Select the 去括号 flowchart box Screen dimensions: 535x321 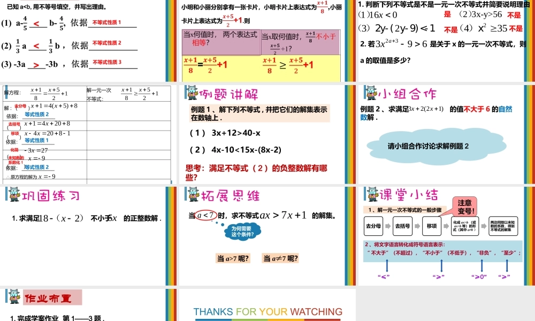[402, 226]
